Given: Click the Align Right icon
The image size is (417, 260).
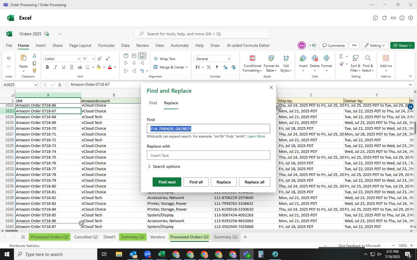Looking at the screenshot, I should (142, 63).
